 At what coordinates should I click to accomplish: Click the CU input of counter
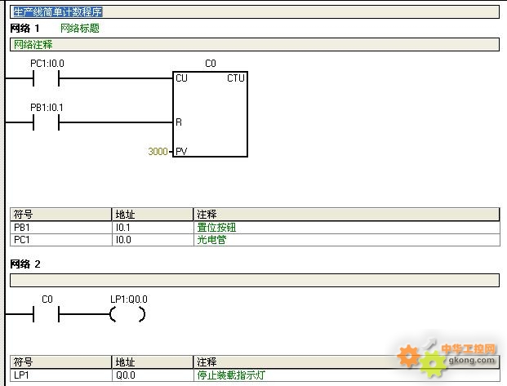181,78
